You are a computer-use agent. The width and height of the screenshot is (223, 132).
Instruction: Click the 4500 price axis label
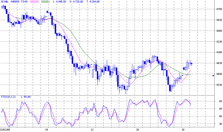pyautogui.click(x=219, y=52)
